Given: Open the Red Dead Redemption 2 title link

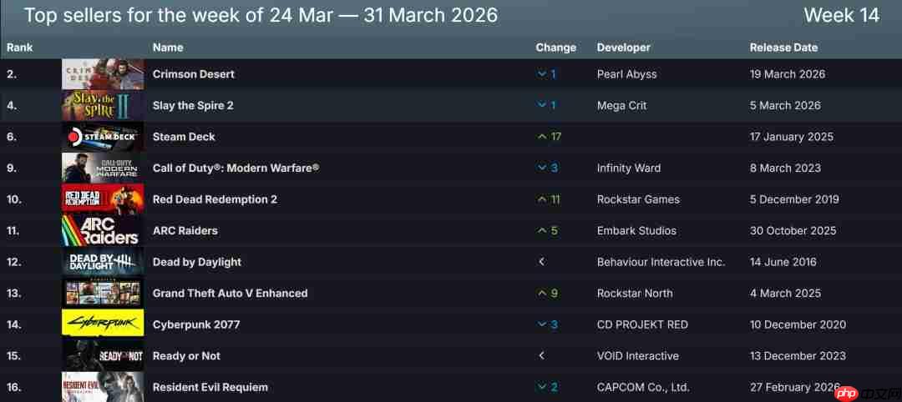Looking at the screenshot, I should 215,199.
